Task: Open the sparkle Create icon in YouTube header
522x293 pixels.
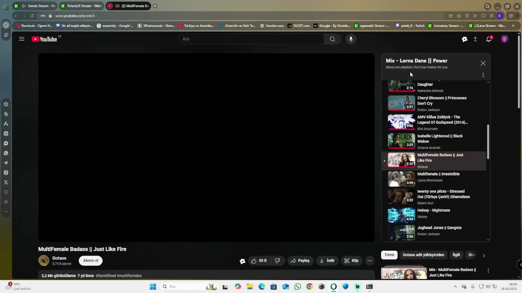Action: click(464, 39)
